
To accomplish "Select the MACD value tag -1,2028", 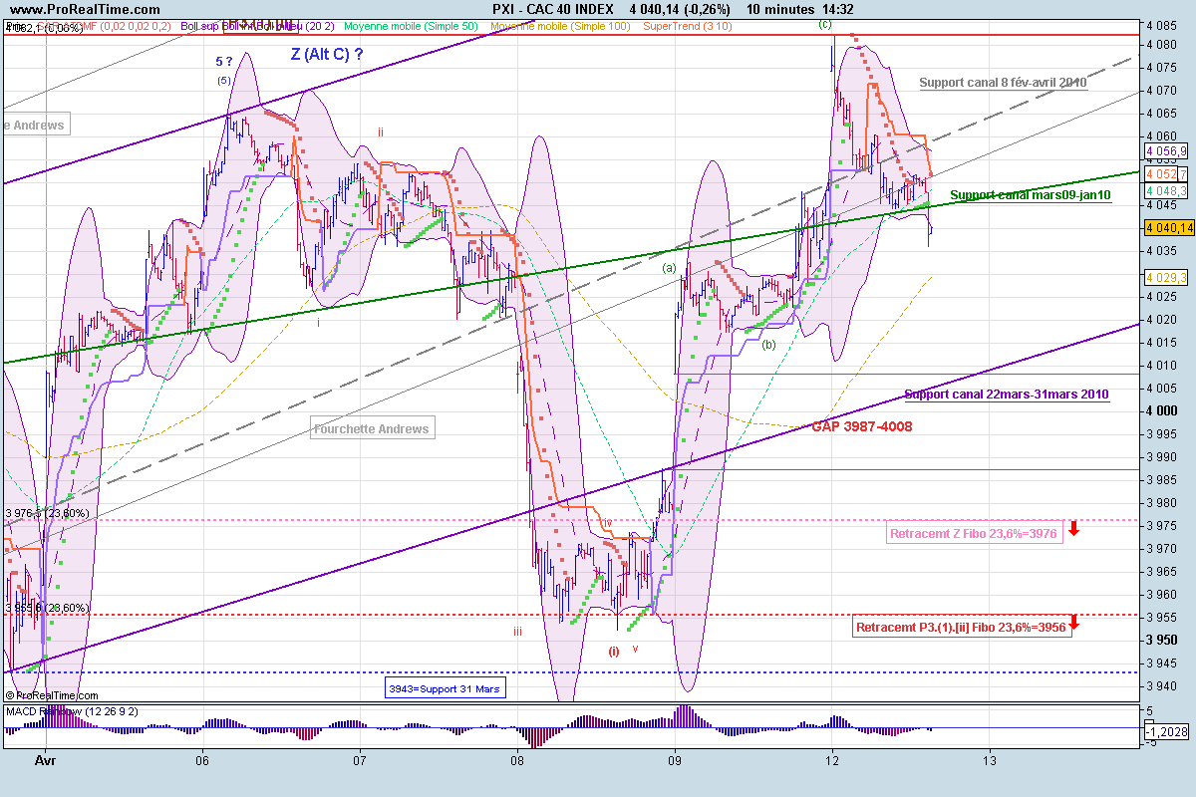I will tap(1166, 732).
